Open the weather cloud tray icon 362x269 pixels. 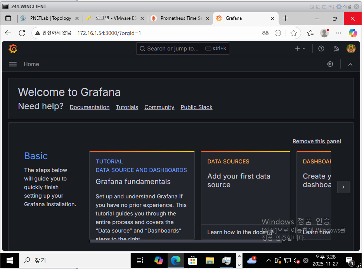tap(252, 260)
